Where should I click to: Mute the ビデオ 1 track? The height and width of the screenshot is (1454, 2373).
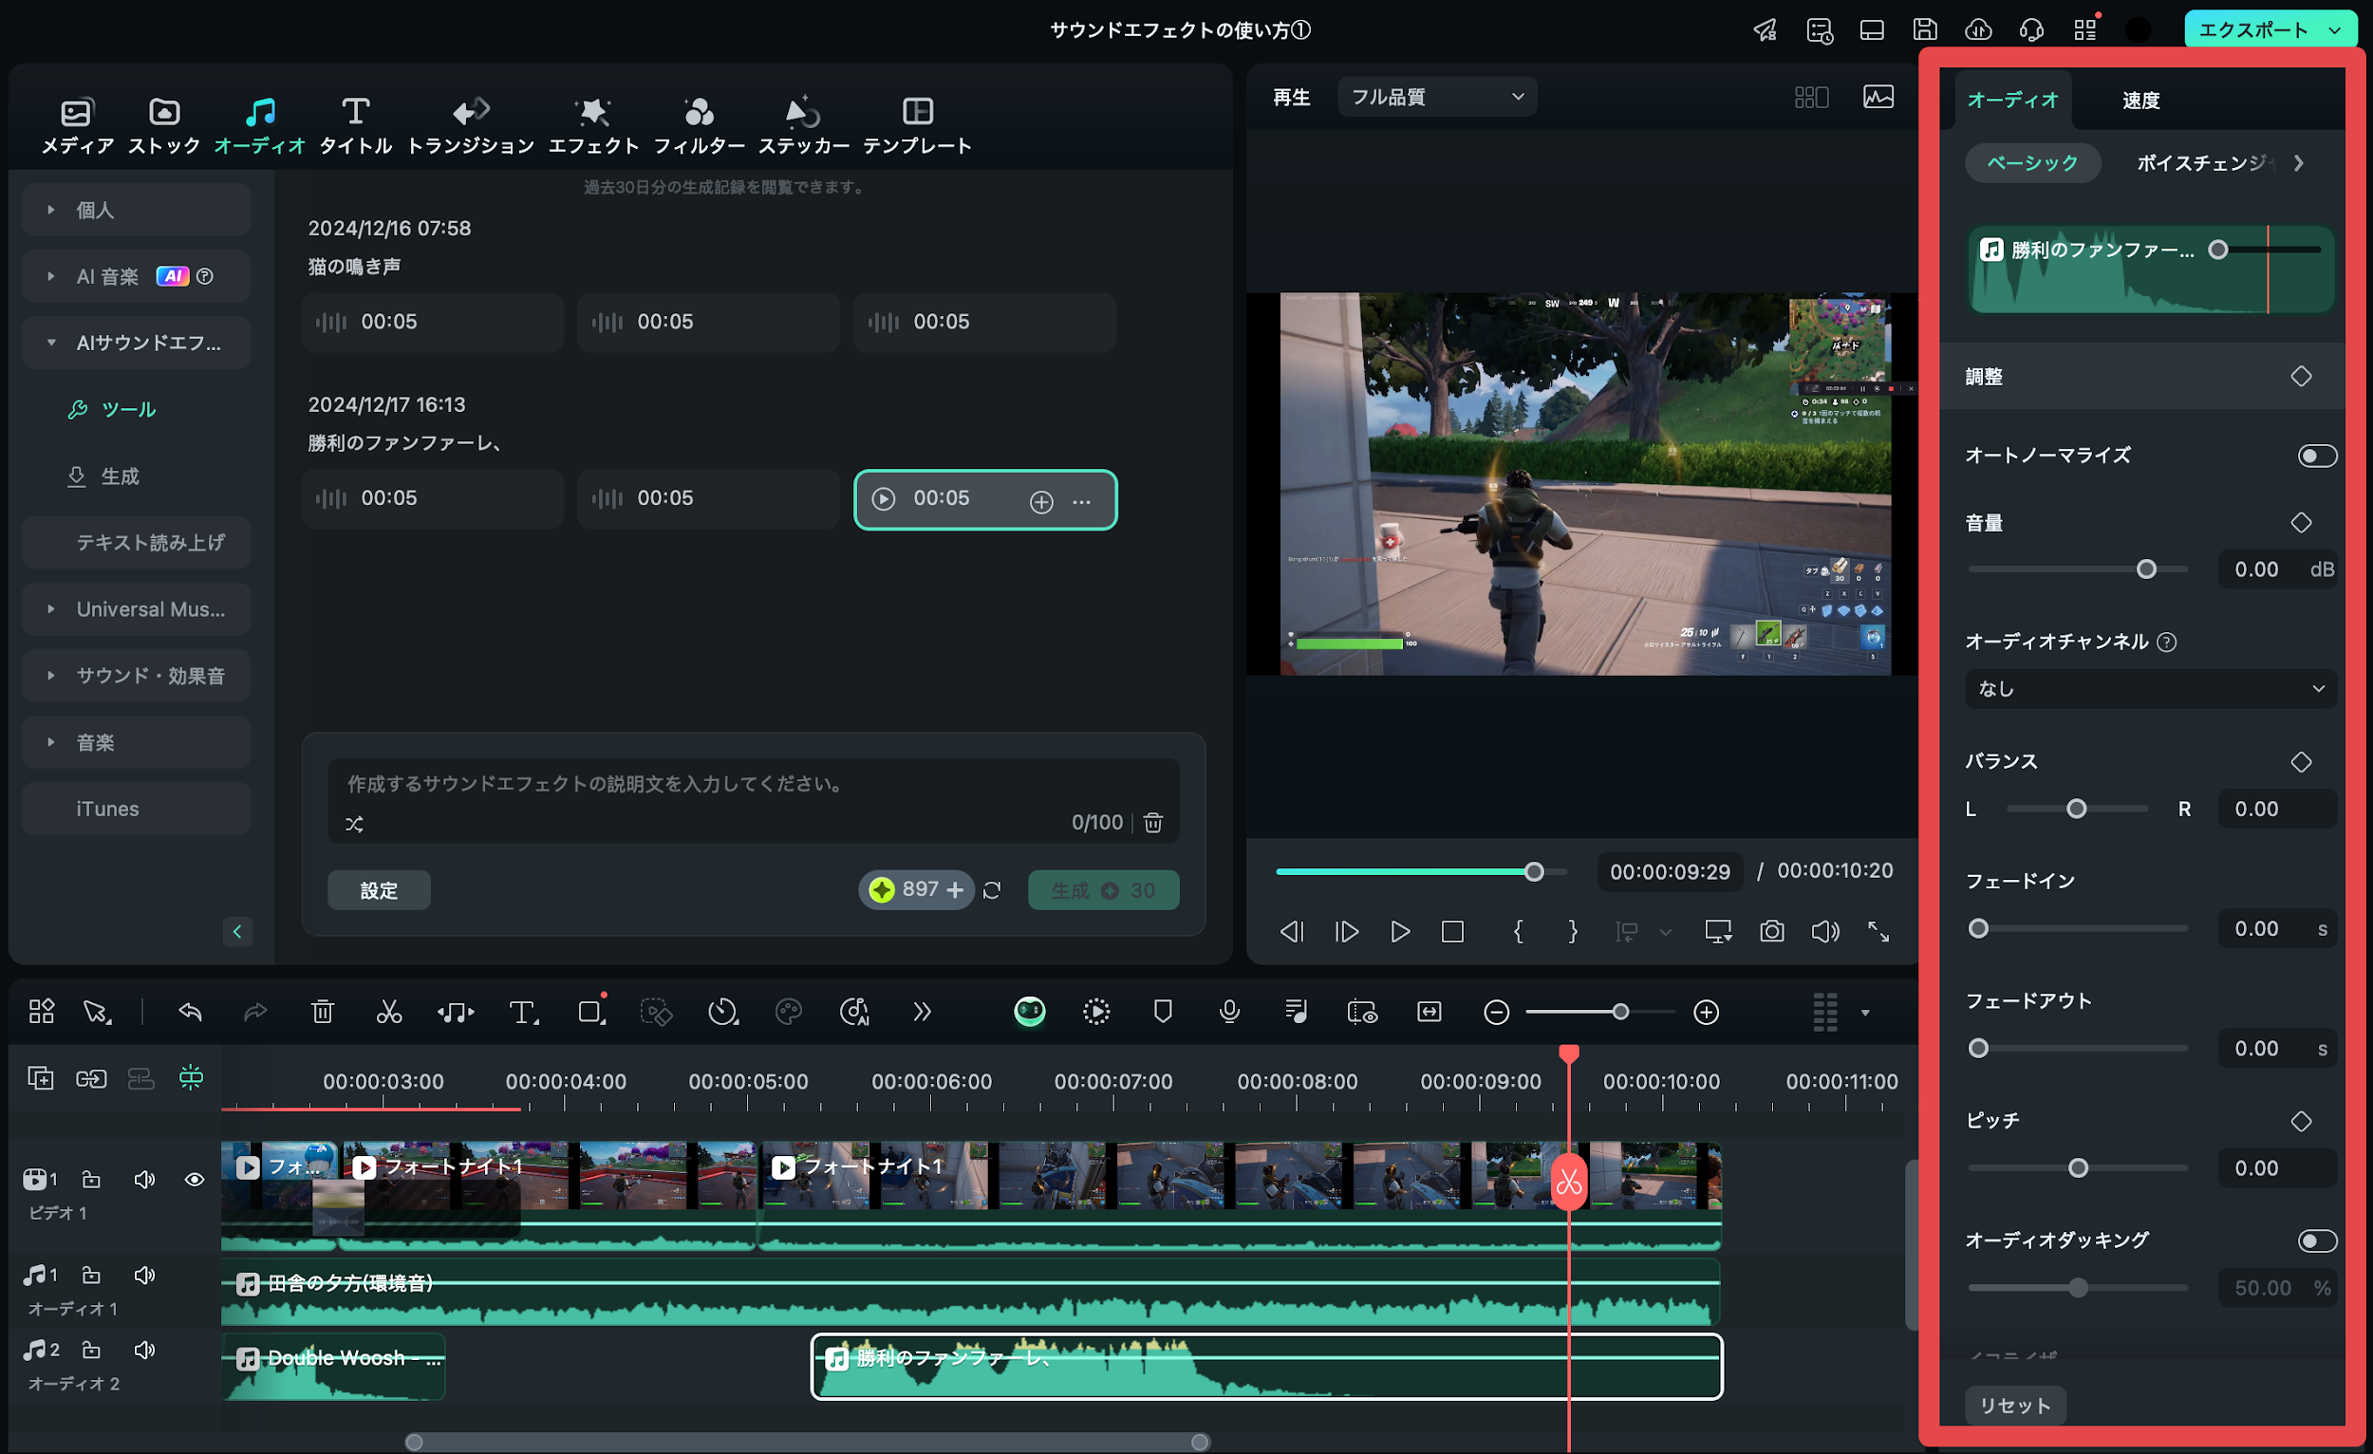click(144, 1179)
